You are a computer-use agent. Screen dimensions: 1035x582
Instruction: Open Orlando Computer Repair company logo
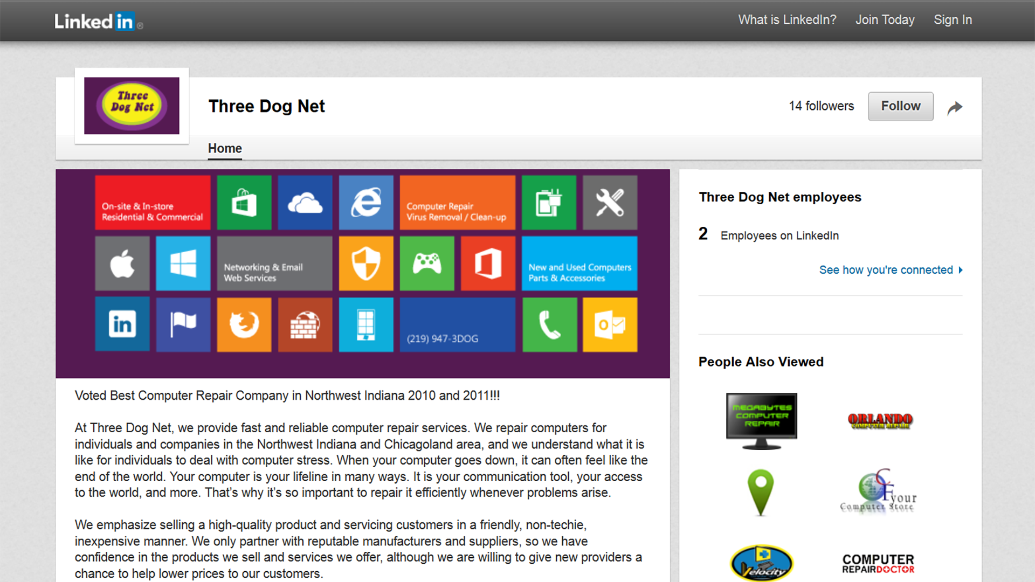(880, 421)
